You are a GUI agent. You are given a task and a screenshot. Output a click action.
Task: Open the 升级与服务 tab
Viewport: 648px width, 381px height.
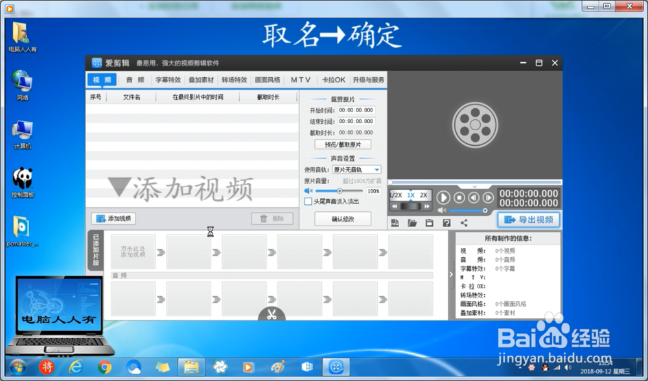tap(368, 80)
